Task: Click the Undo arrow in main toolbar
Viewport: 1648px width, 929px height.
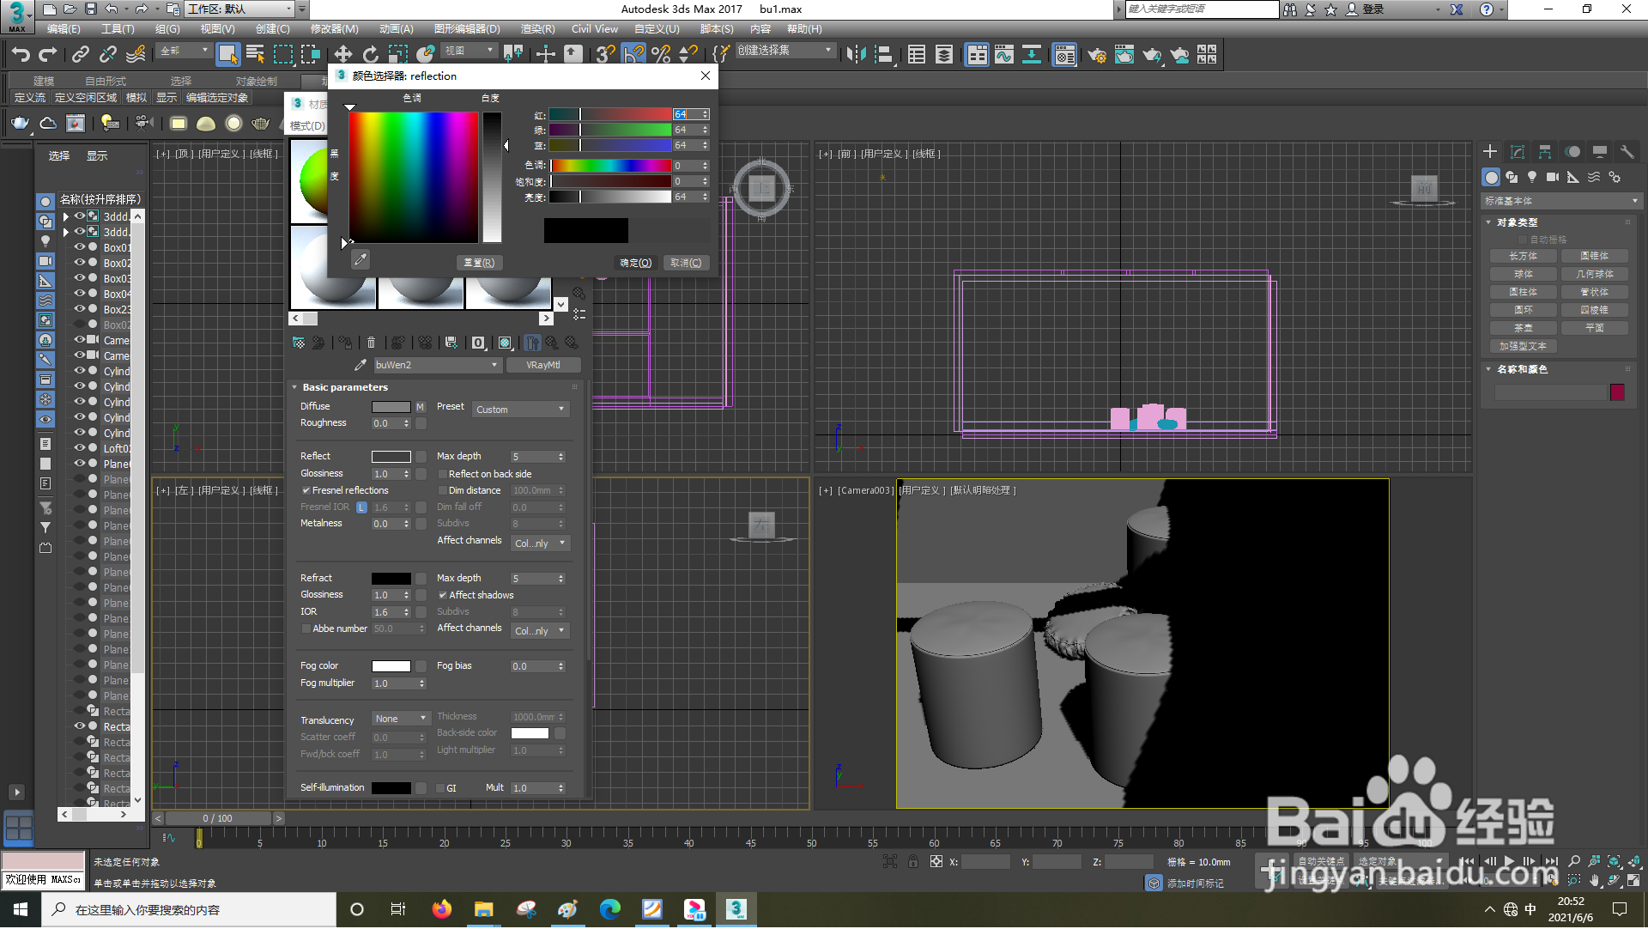Action: click(x=21, y=55)
